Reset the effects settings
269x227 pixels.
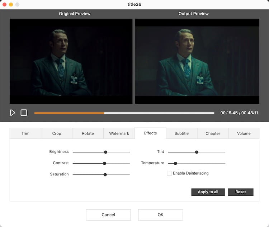click(241, 192)
